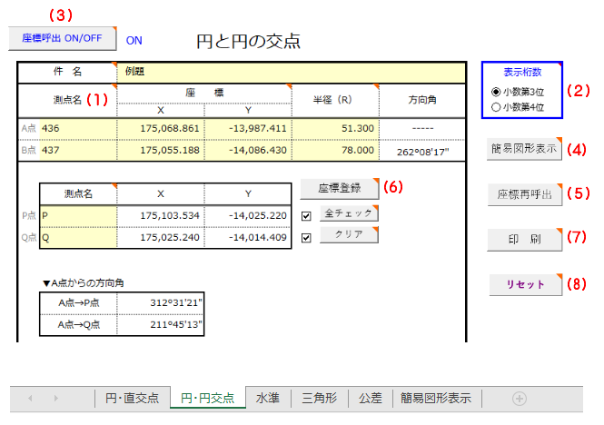
Task: Toggle the checkbox for the Q点 row
Action: coord(306,238)
